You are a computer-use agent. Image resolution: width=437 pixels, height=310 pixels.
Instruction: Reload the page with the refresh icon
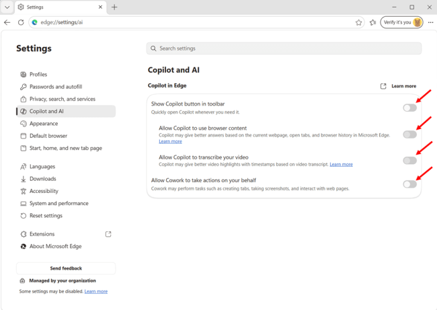tap(21, 22)
